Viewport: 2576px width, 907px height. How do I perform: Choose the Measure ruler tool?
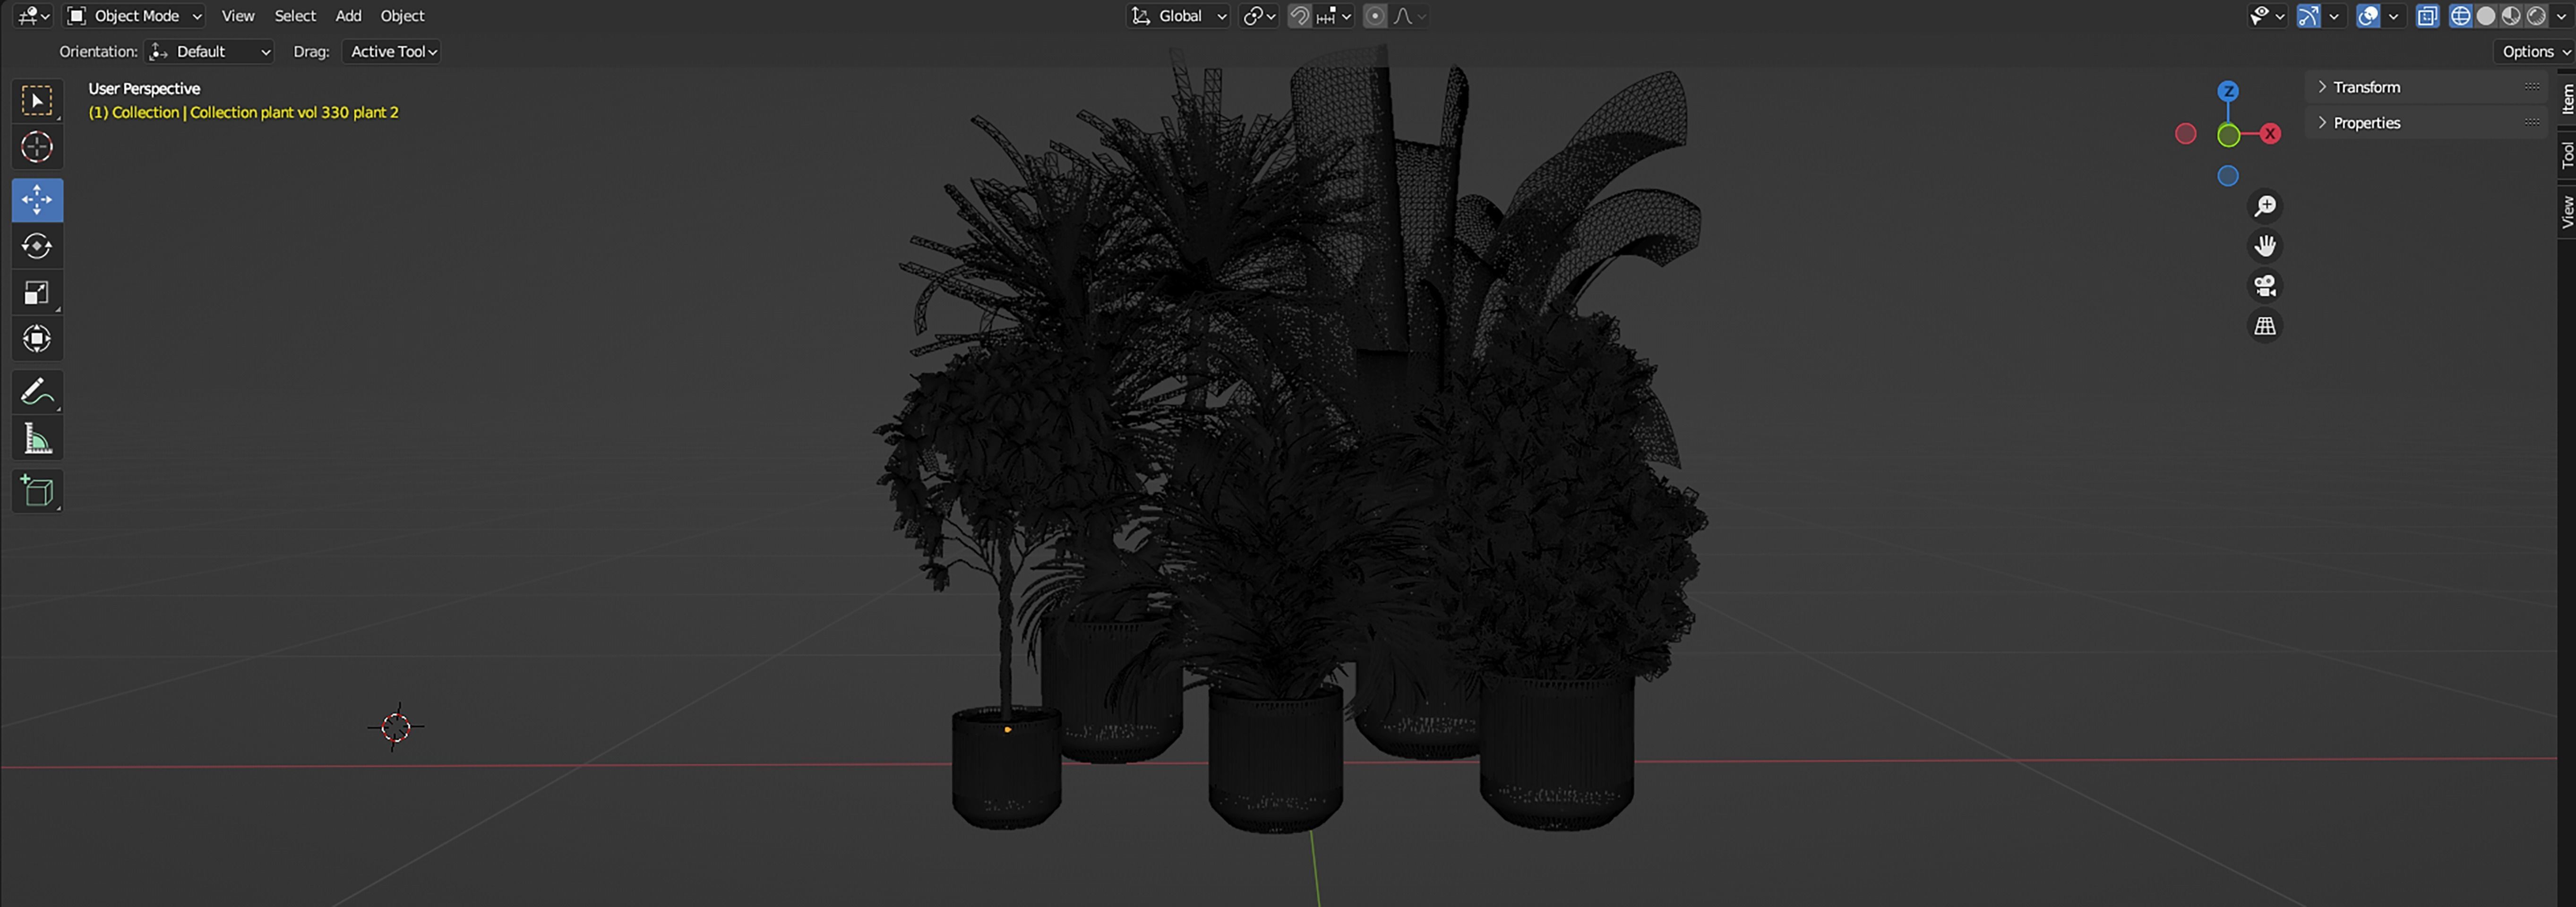click(37, 439)
